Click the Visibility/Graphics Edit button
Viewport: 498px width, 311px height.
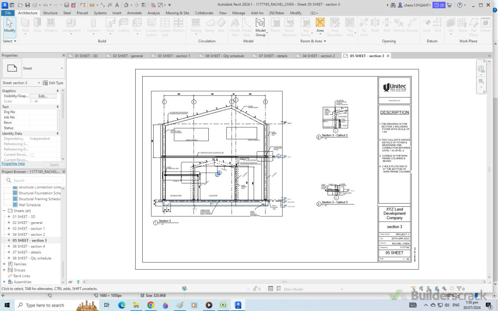pyautogui.click(x=43, y=96)
